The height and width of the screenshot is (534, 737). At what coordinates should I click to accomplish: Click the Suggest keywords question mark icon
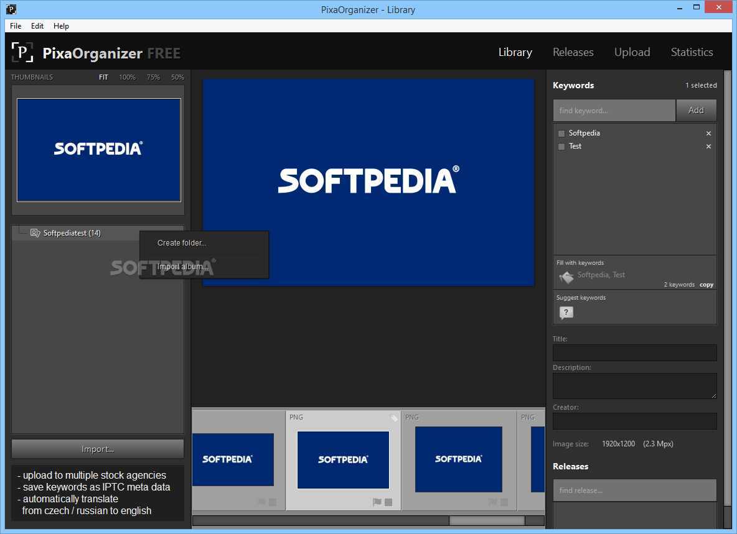tap(566, 313)
